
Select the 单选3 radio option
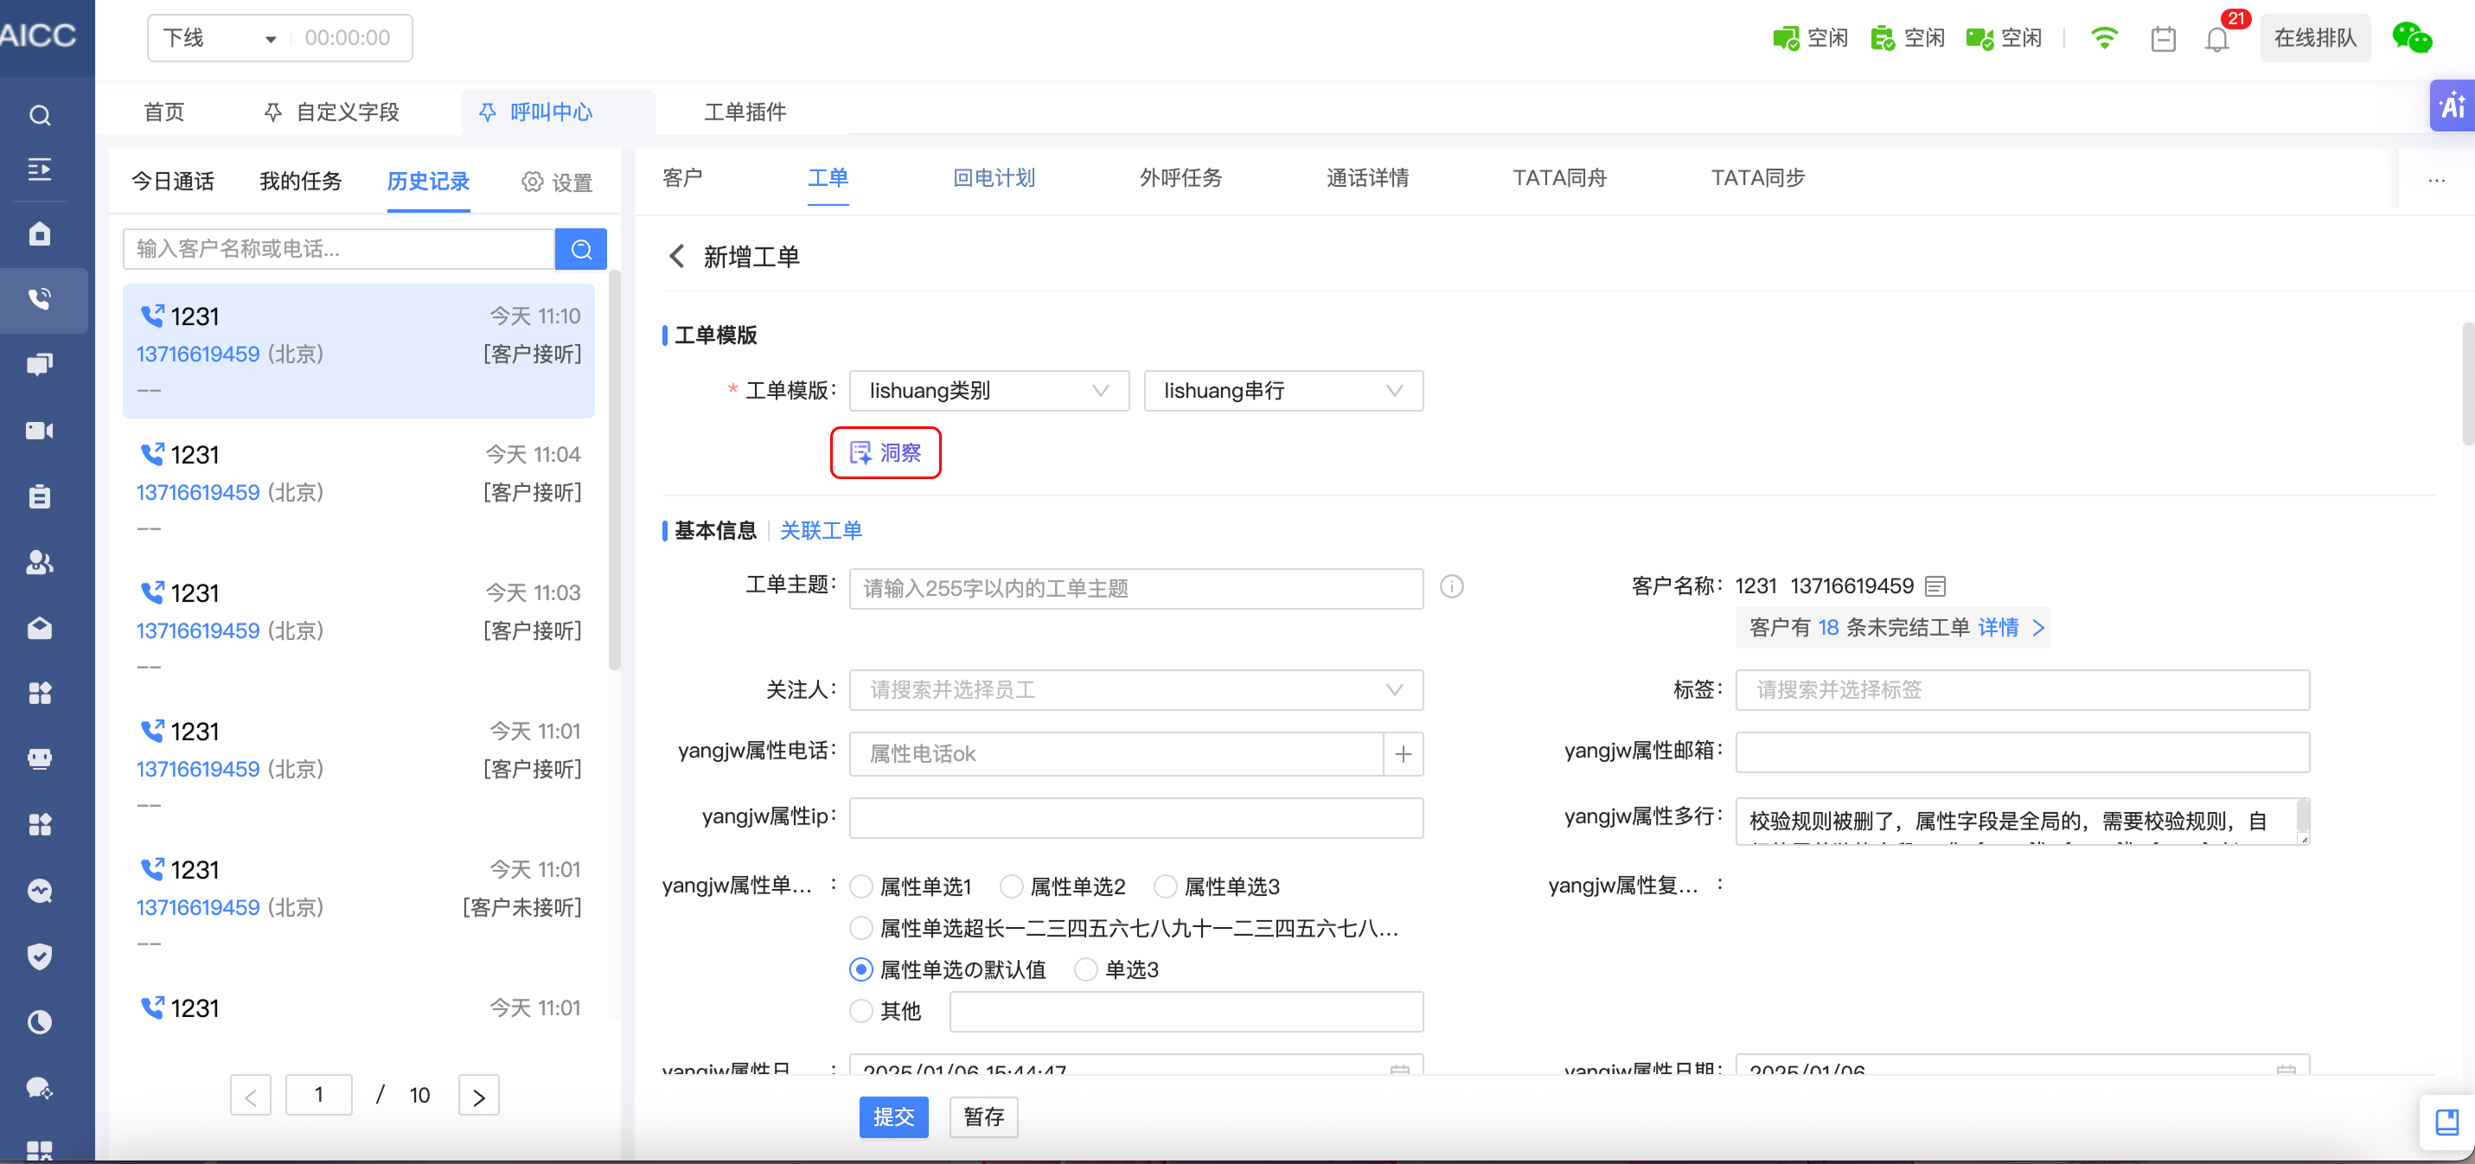(x=1085, y=969)
